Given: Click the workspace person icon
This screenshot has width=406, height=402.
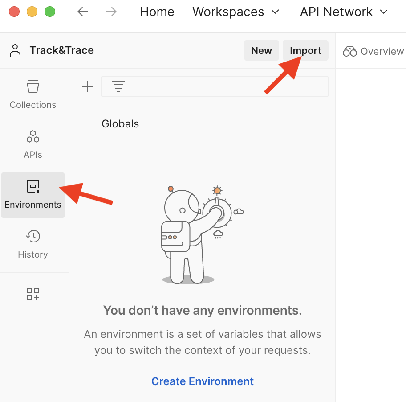Looking at the screenshot, I should (15, 51).
